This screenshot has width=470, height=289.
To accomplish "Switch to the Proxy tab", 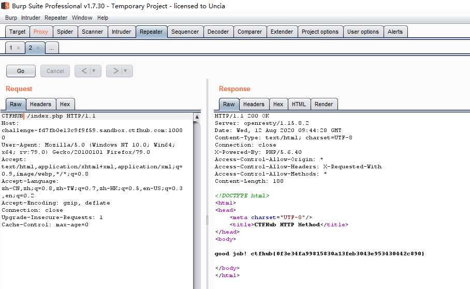I will [x=41, y=32].
